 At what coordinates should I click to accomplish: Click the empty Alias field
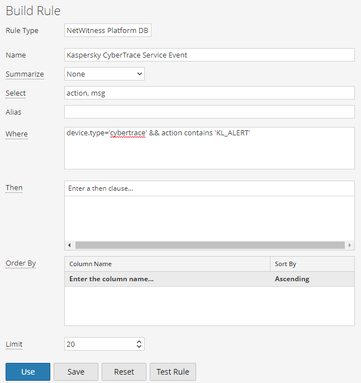tap(210, 112)
